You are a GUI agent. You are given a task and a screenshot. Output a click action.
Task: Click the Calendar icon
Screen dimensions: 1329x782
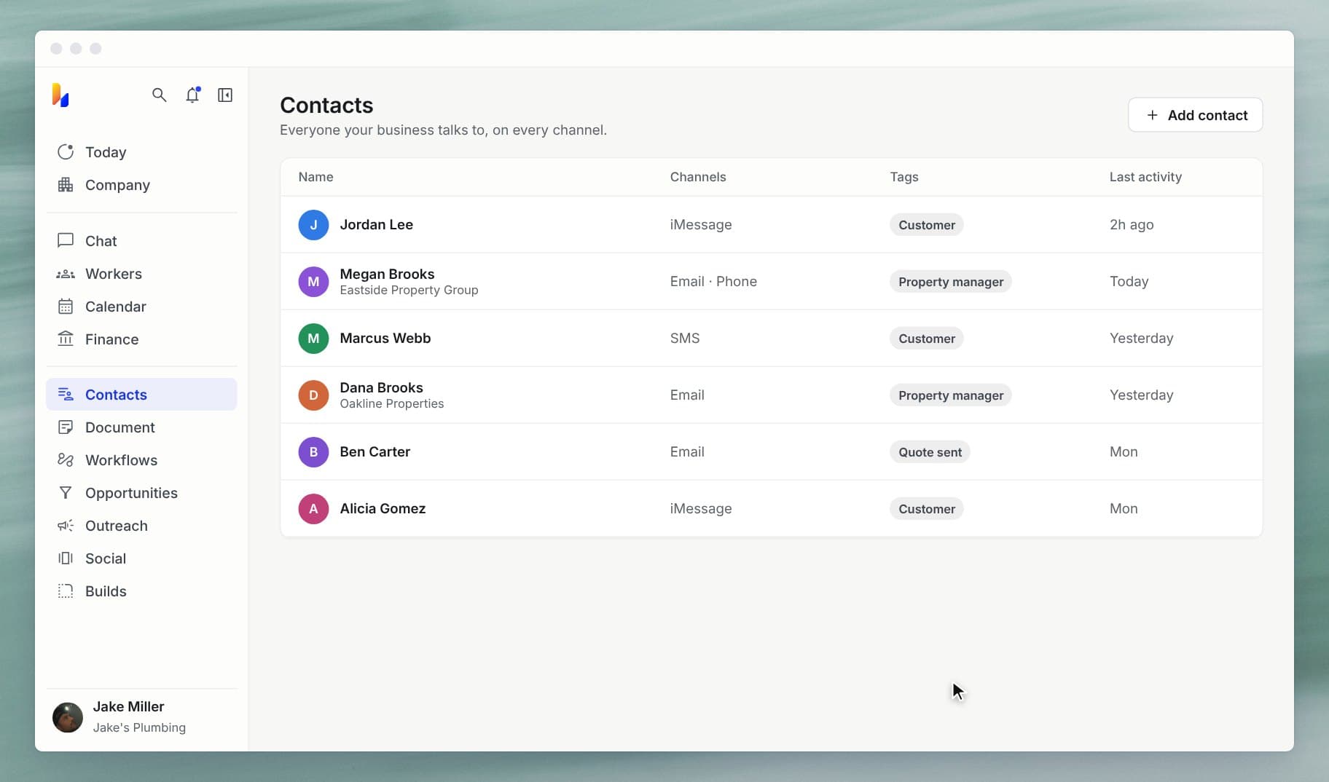[66, 307]
